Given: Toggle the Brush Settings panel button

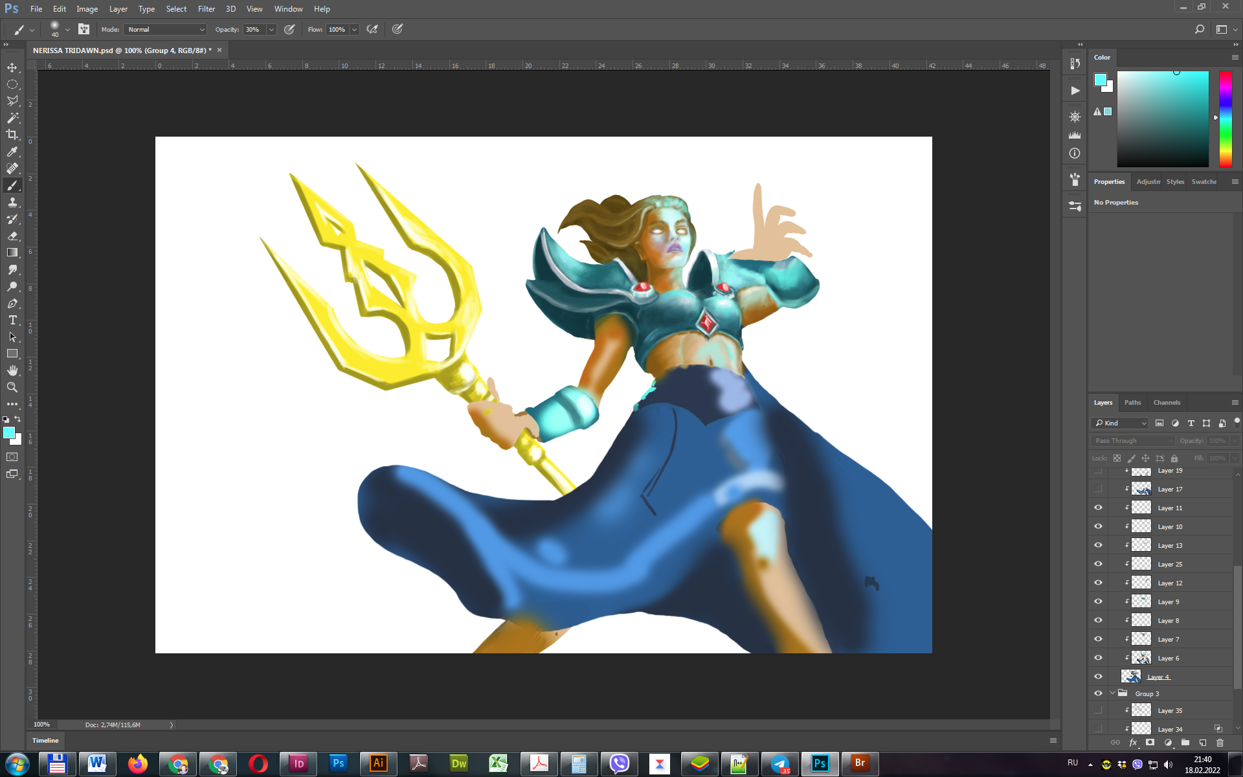Looking at the screenshot, I should tap(84, 29).
